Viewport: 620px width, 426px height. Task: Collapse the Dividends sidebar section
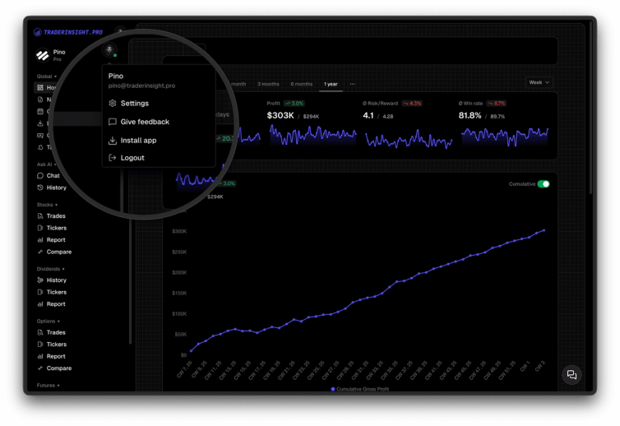(51, 269)
